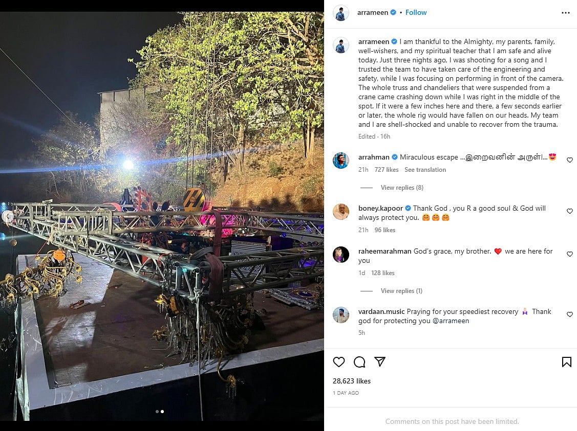Viewport: 577px width, 431px height.
Task: Share post via paper plane icon
Action: click(380, 362)
